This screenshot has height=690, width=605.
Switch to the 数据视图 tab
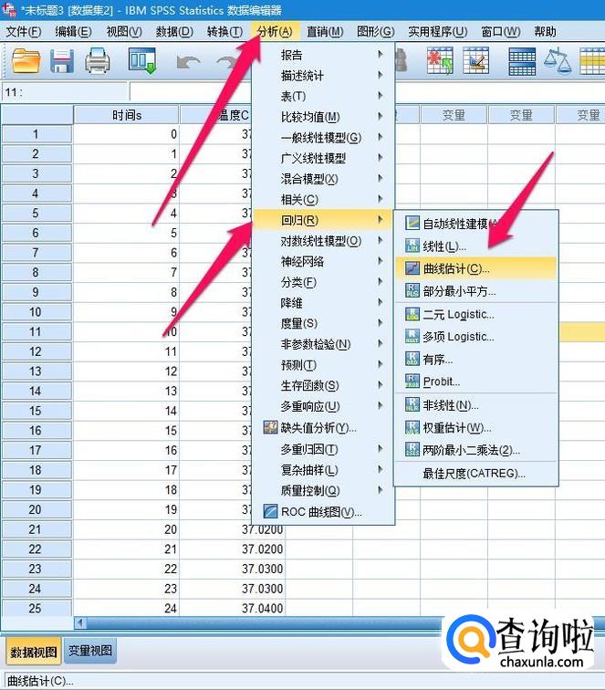coord(34,653)
